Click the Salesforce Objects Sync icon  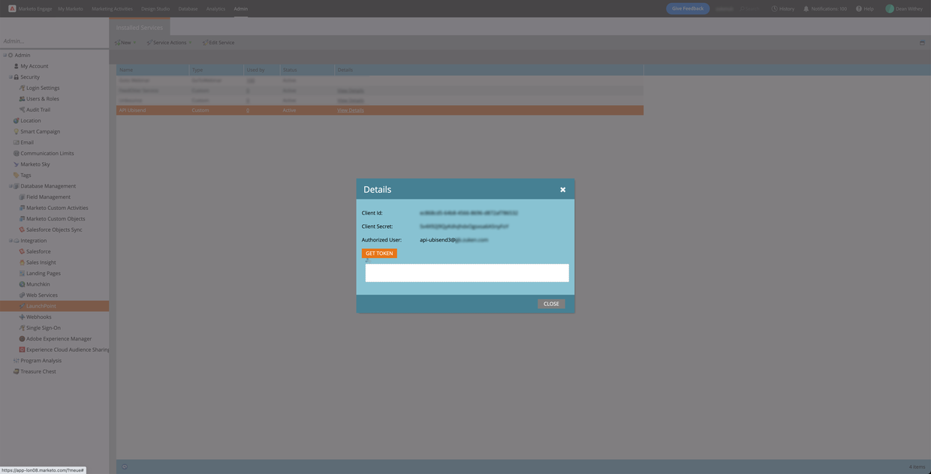(22, 229)
